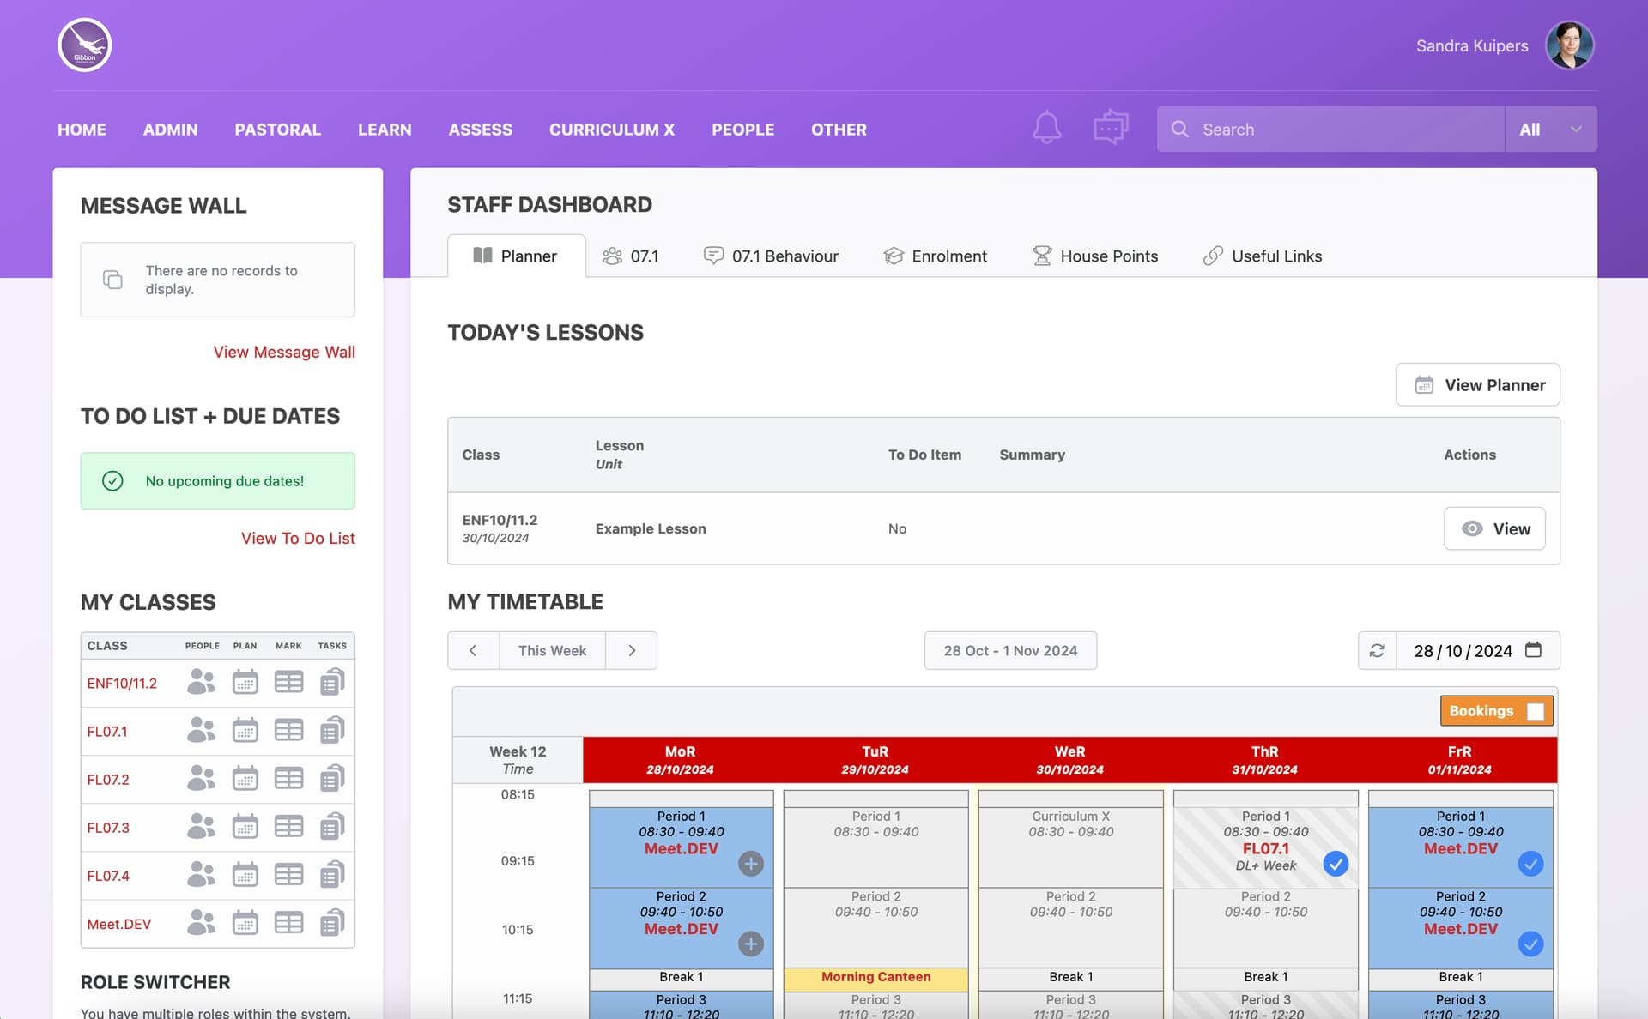The width and height of the screenshot is (1648, 1019).
Task: Open the date picker calendar icon
Action: tap(1533, 650)
